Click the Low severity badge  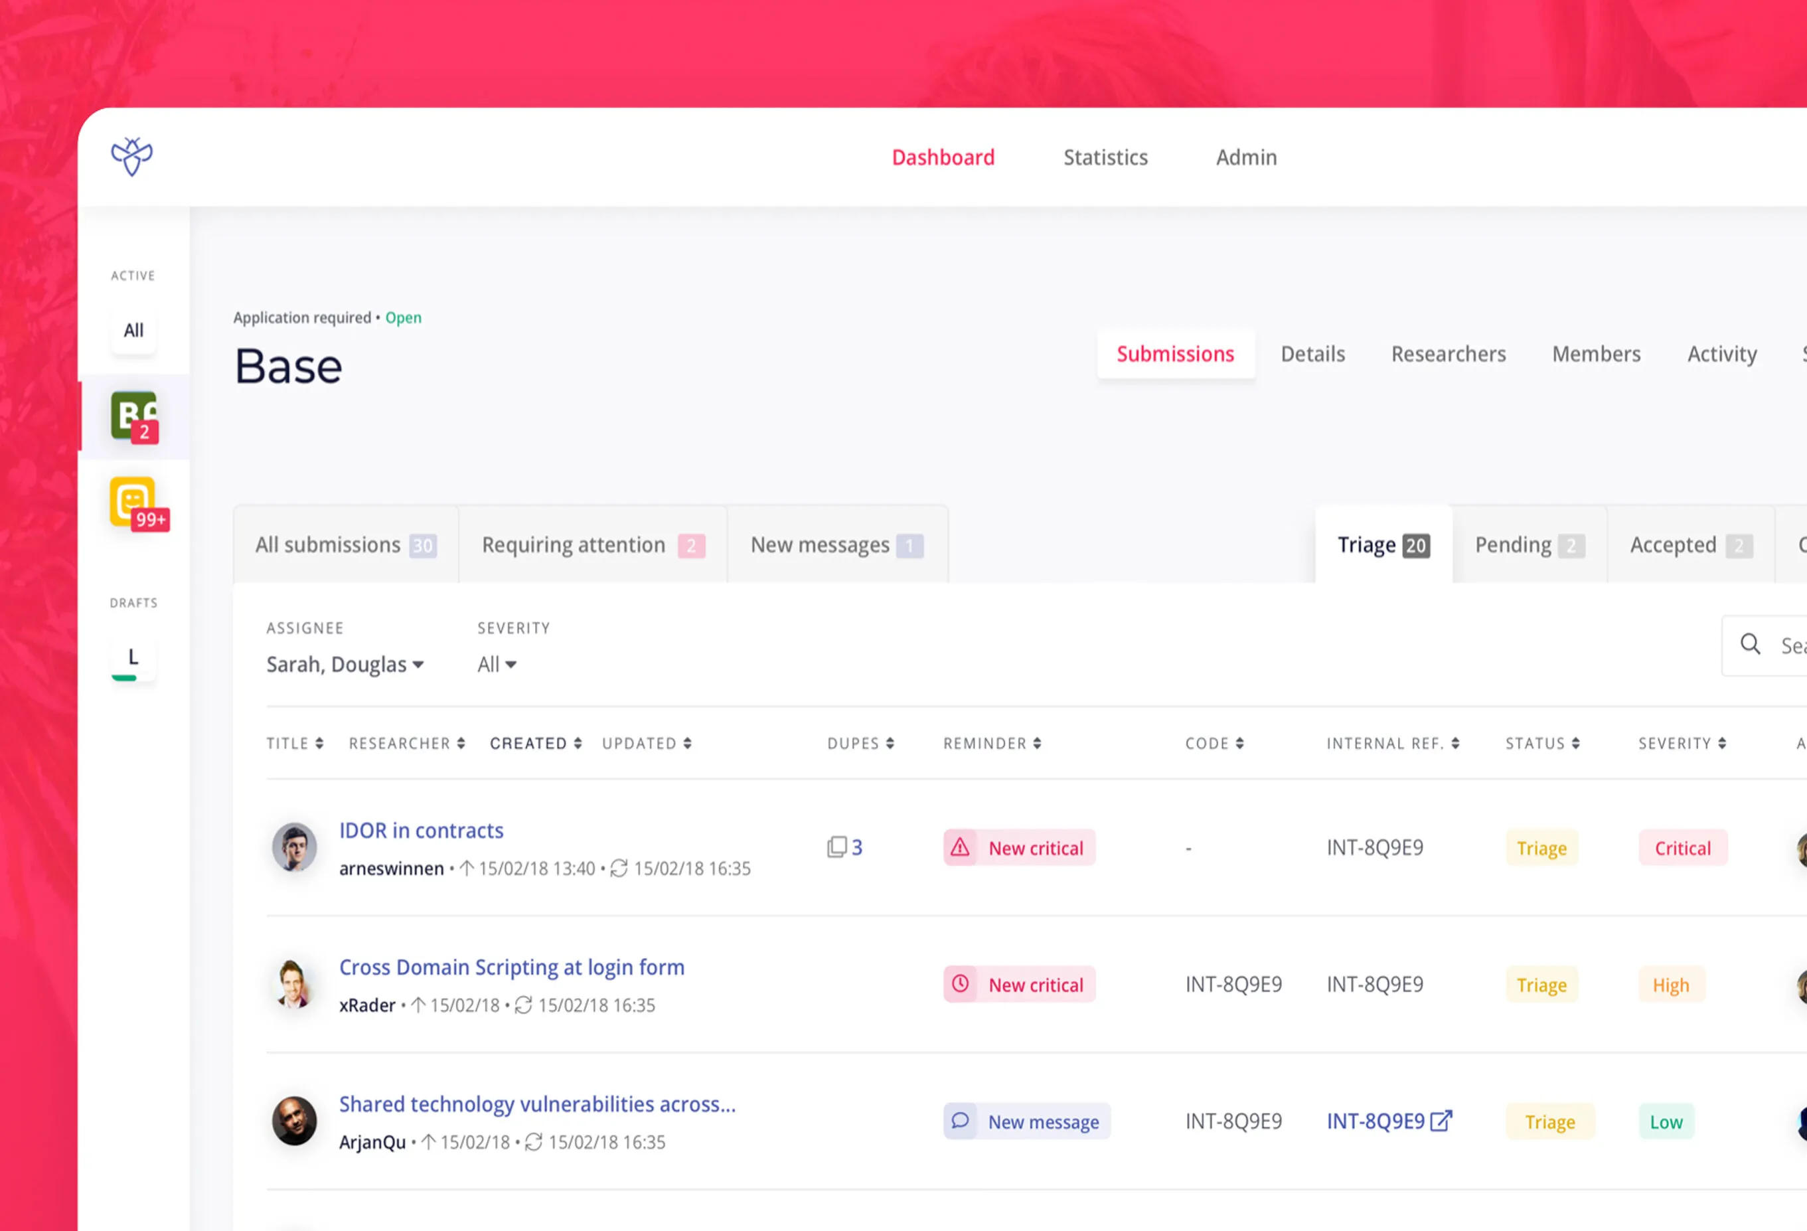click(1666, 1121)
